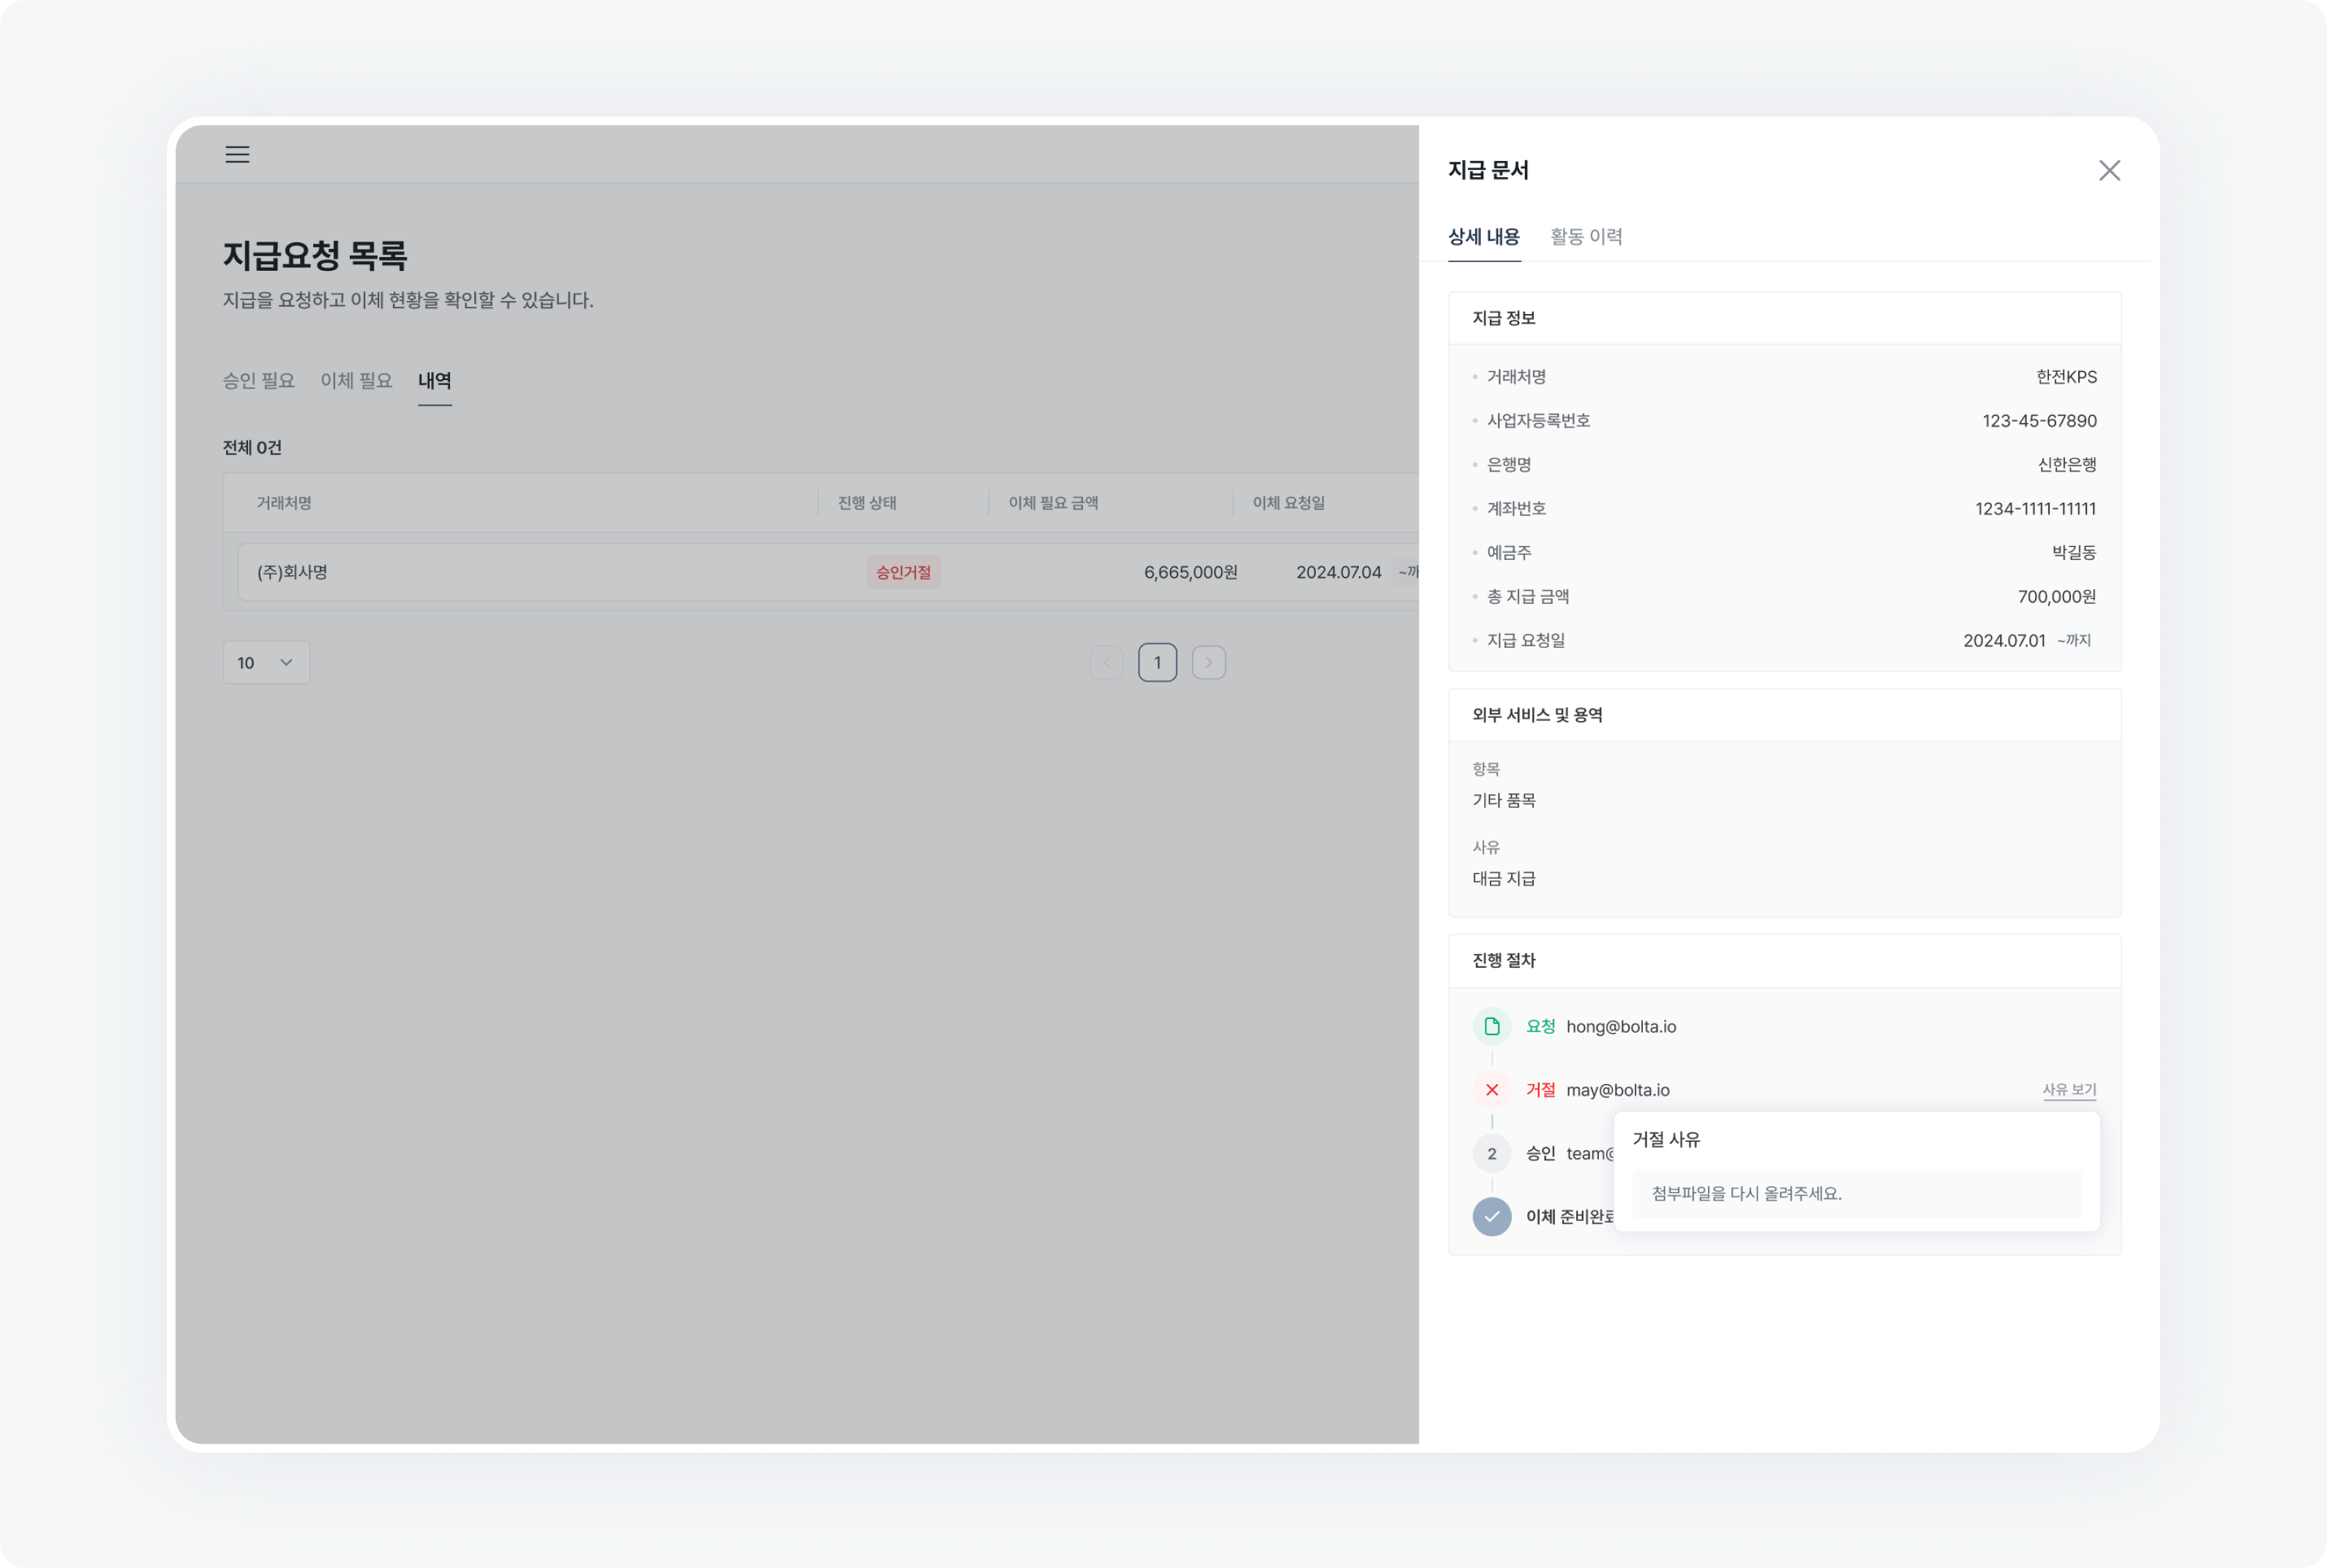Open the hamburger navigation menu
Viewport: 2327px width, 1568px height.
pyautogui.click(x=238, y=154)
